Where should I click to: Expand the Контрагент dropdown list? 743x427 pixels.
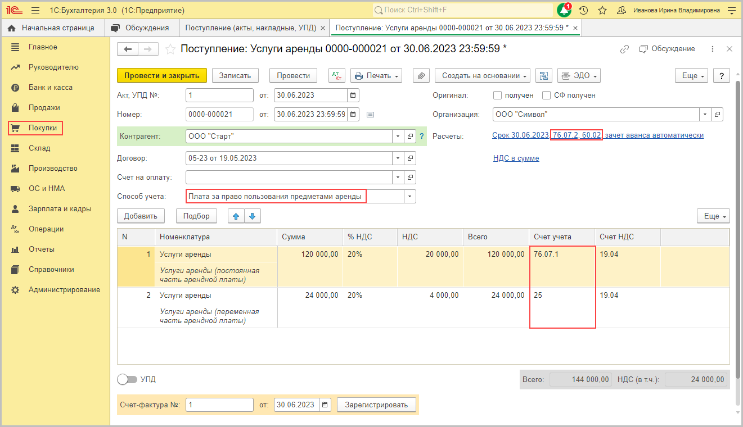tap(398, 137)
